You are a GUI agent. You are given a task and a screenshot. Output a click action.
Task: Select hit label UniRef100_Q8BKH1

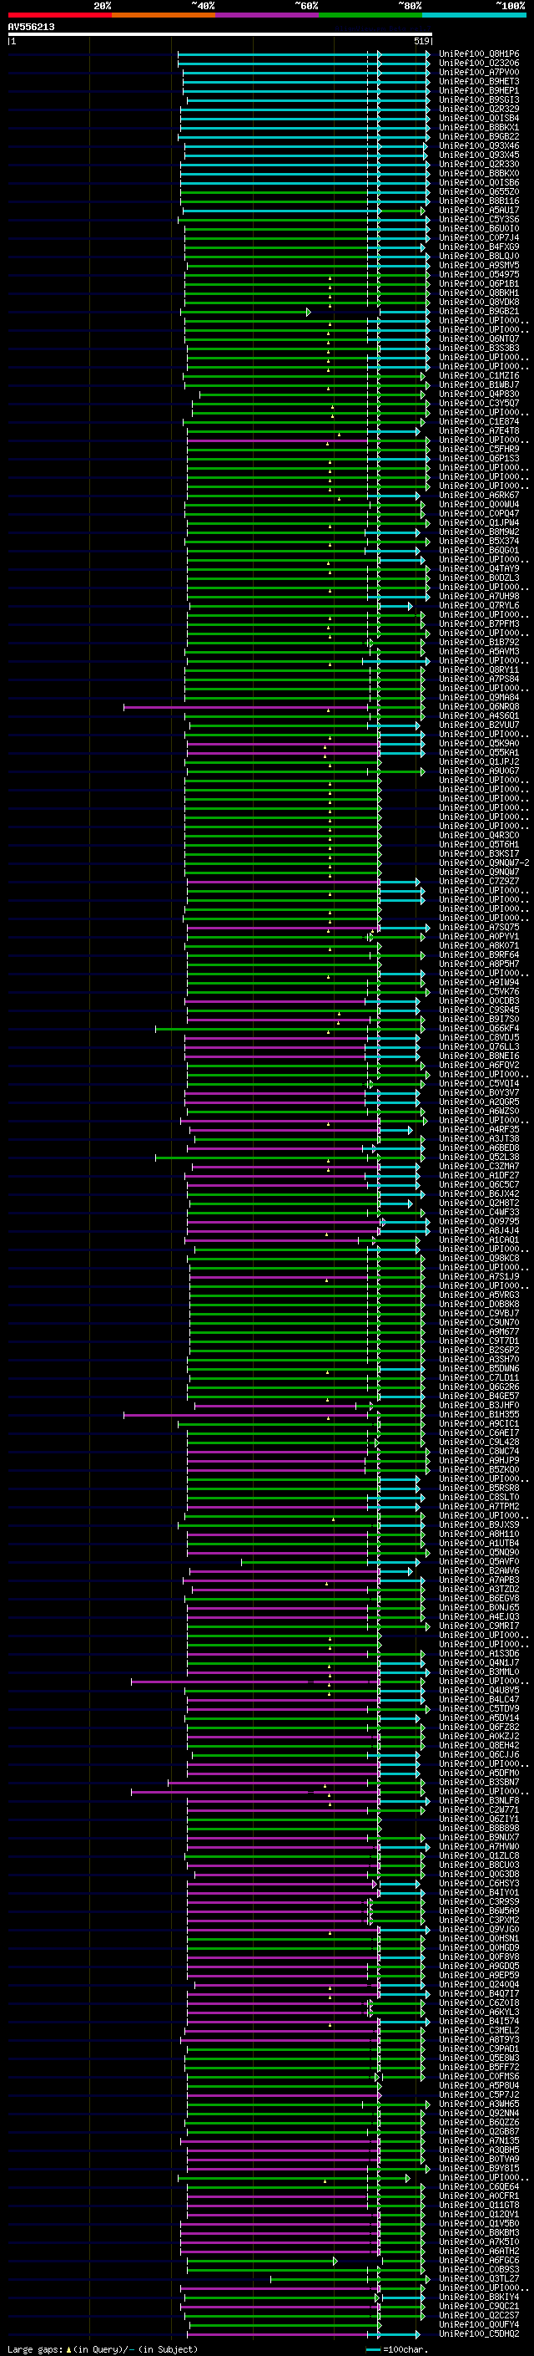coord(479,293)
